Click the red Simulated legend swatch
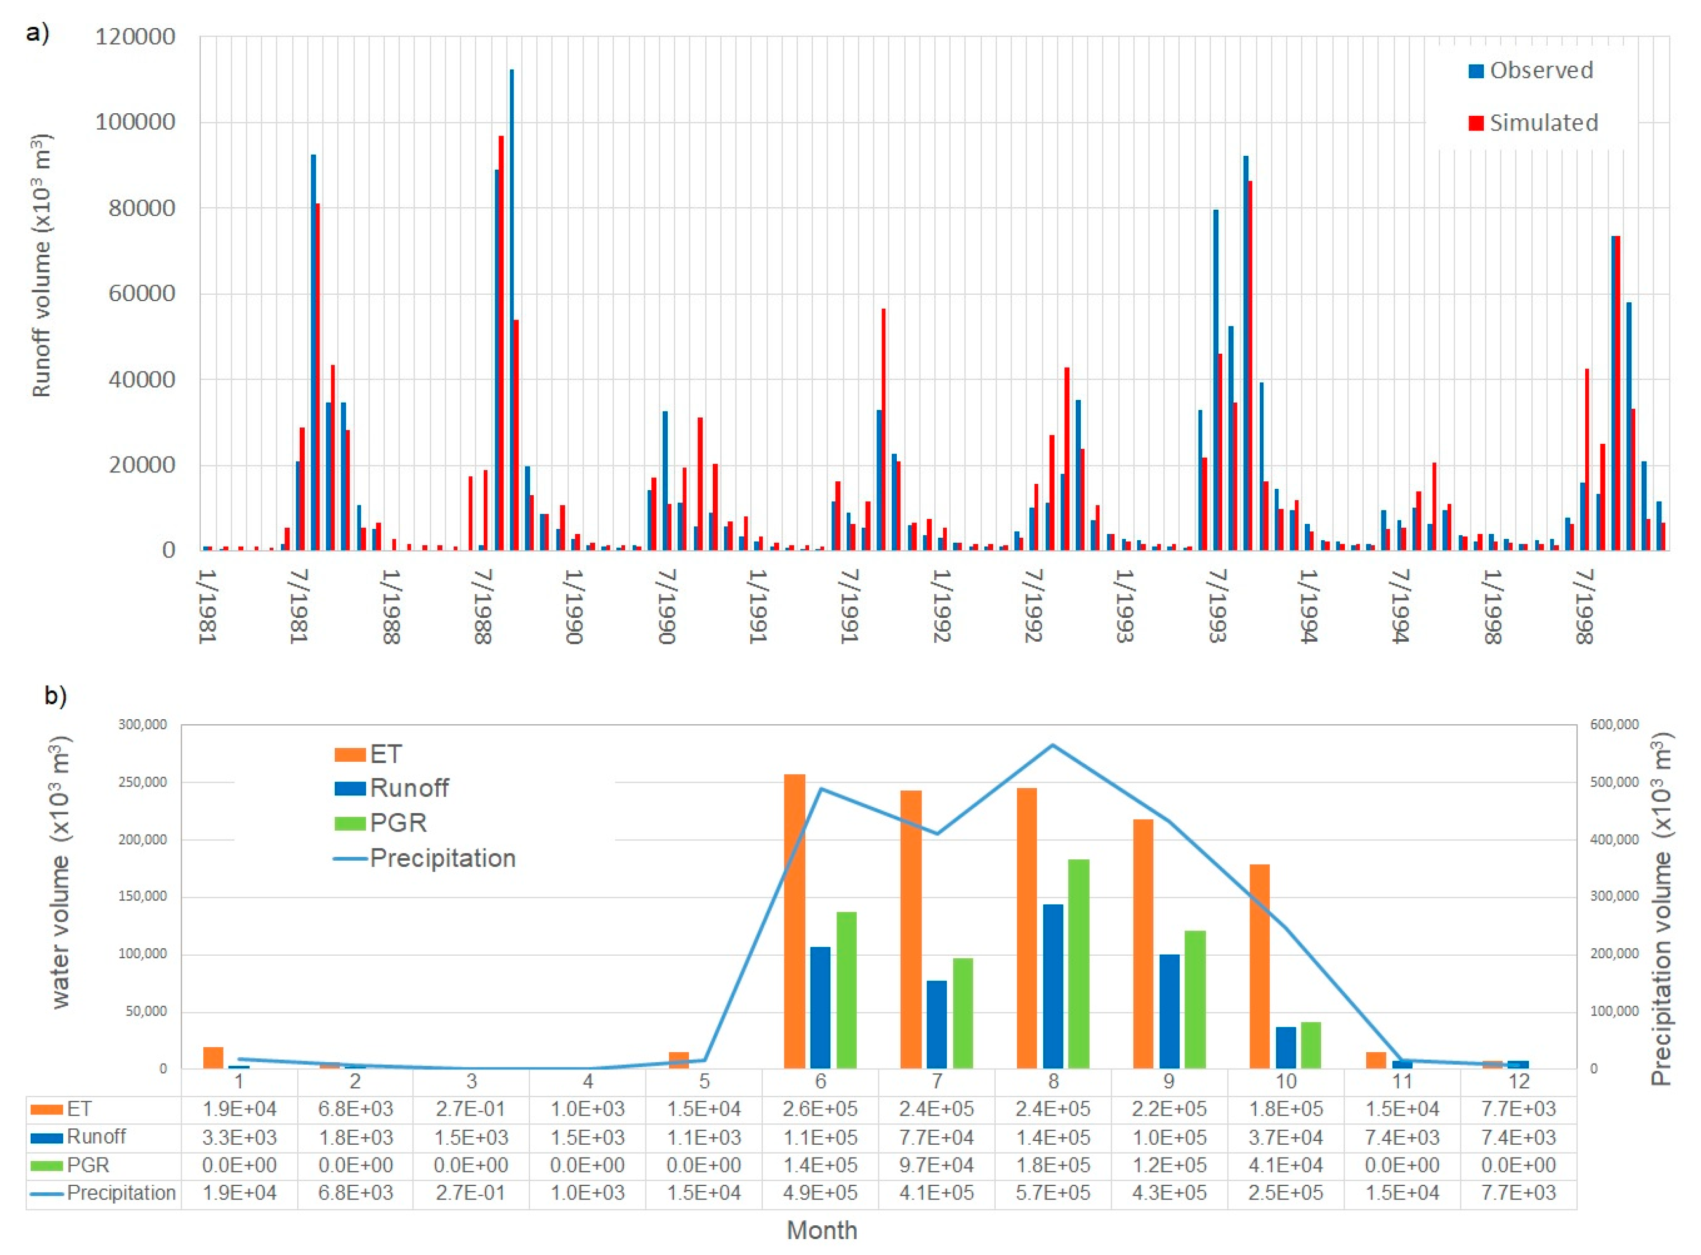Image resolution: width=1701 pixels, height=1255 pixels. 1475,123
